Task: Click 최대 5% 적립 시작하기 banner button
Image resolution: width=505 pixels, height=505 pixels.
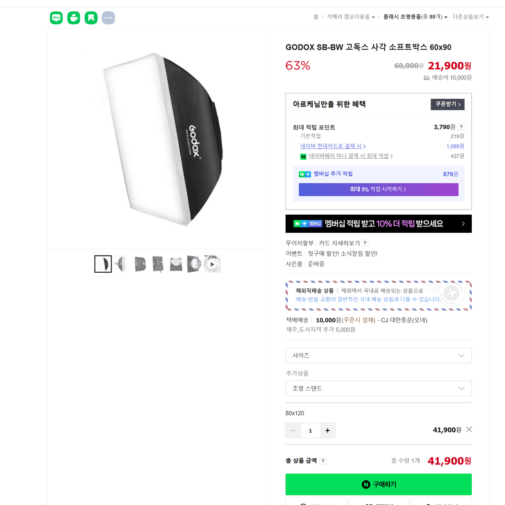Action: 378,189
